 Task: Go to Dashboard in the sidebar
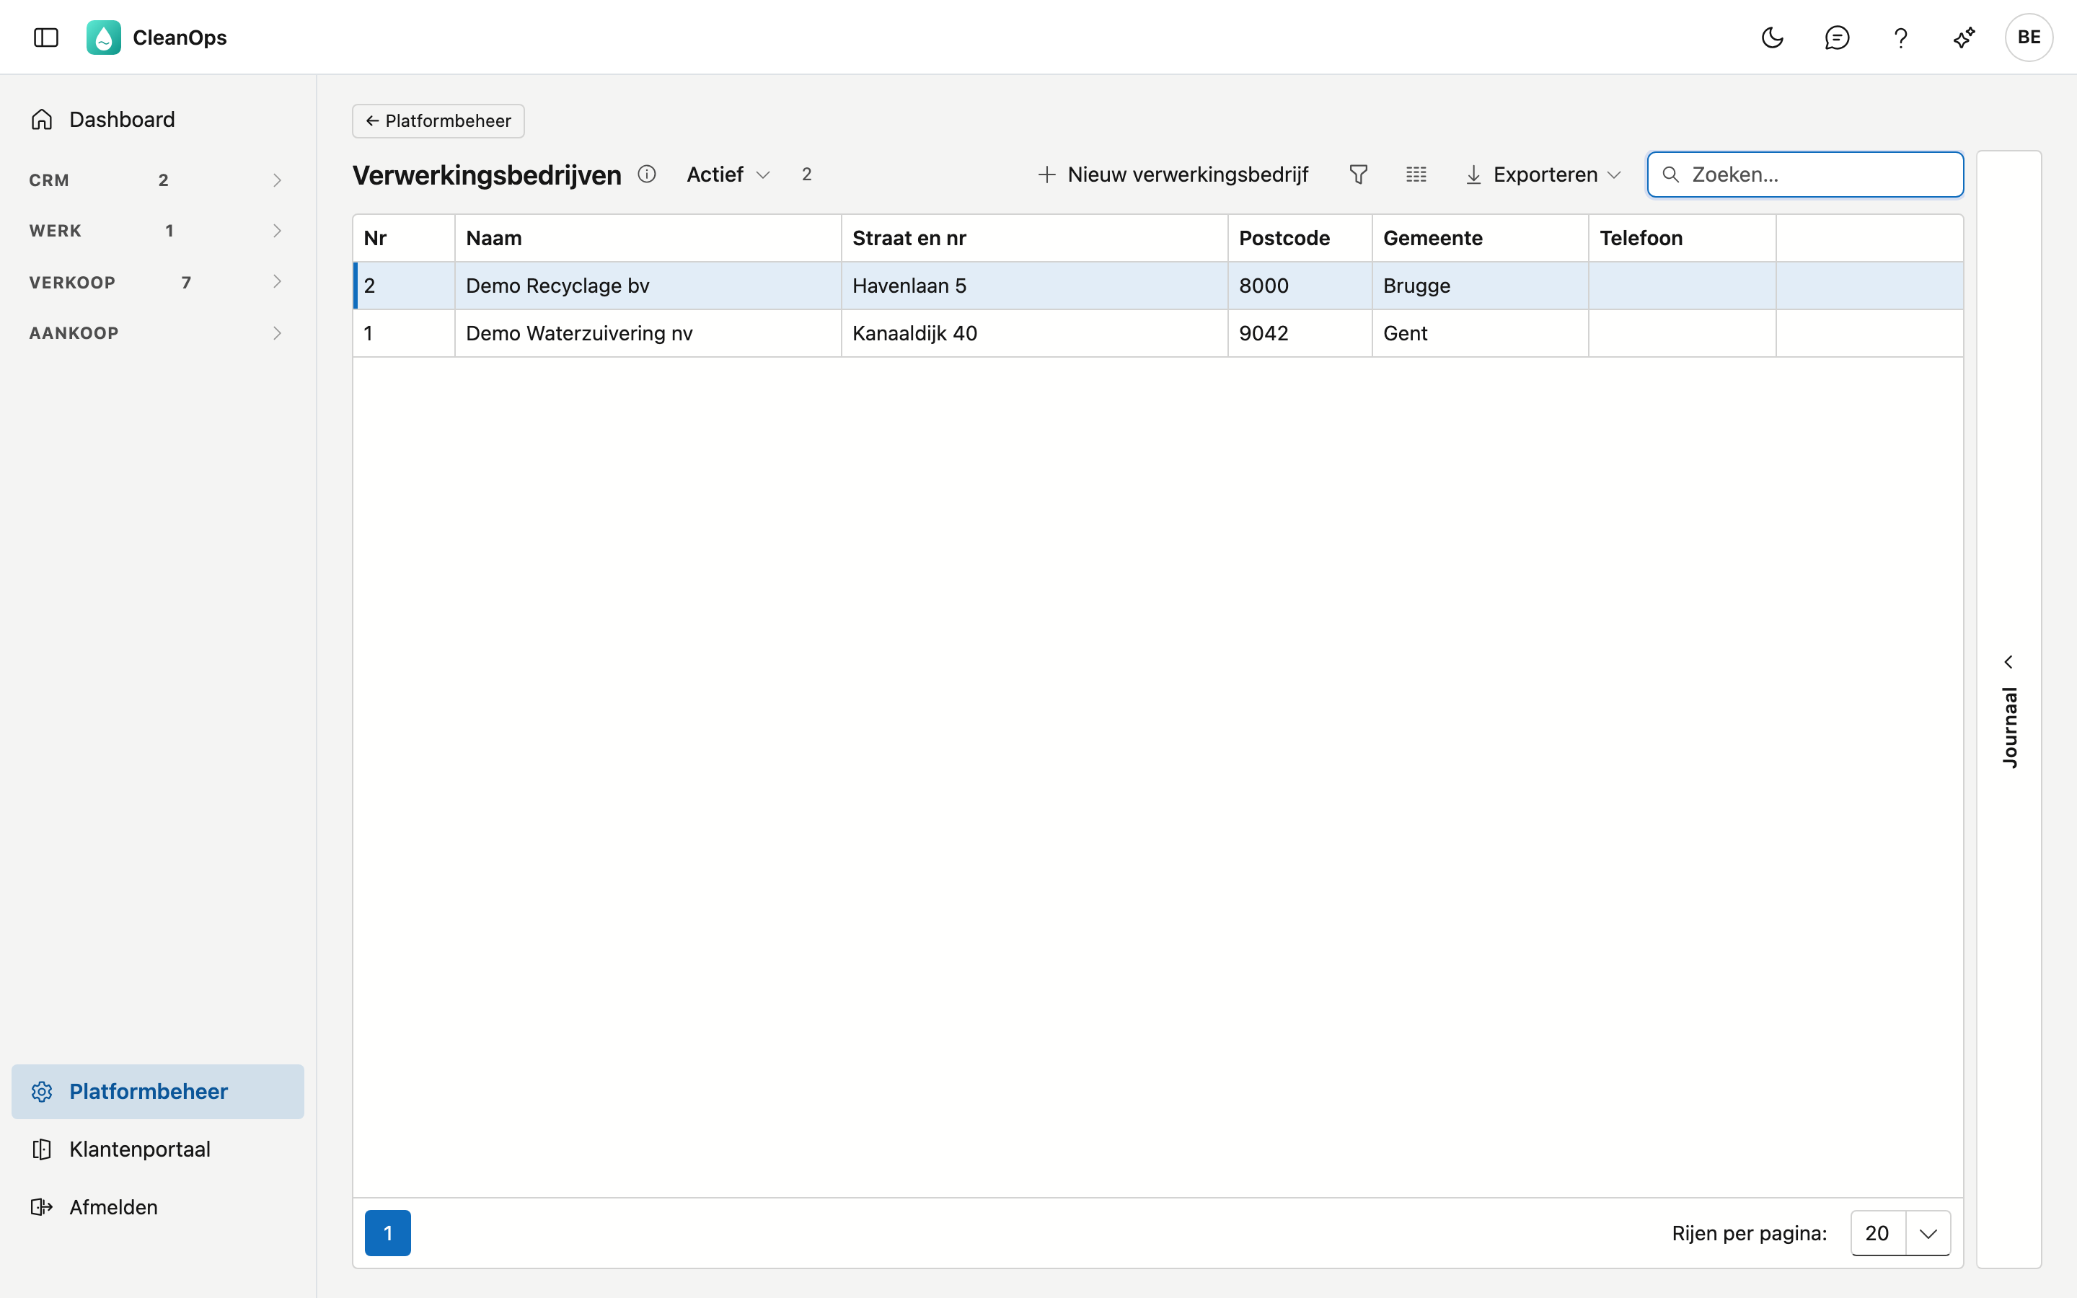click(158, 119)
